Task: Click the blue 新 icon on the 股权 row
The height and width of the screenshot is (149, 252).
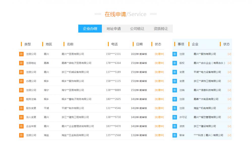Action: (x=175, y=63)
